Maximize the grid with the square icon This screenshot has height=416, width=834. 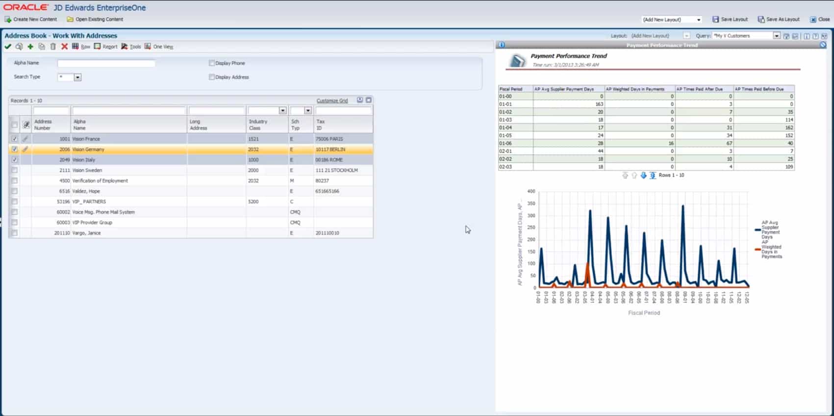(x=369, y=100)
